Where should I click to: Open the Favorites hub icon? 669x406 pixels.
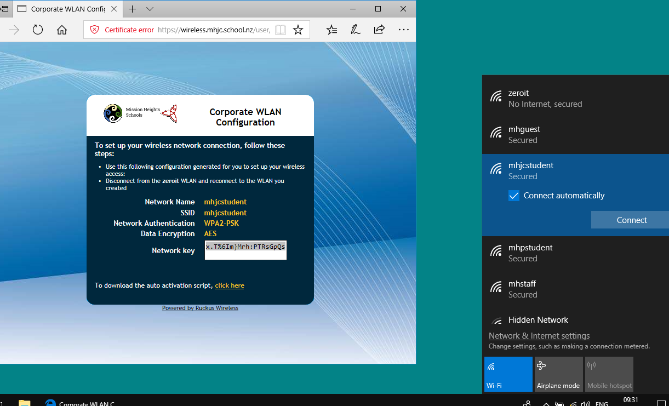point(331,30)
